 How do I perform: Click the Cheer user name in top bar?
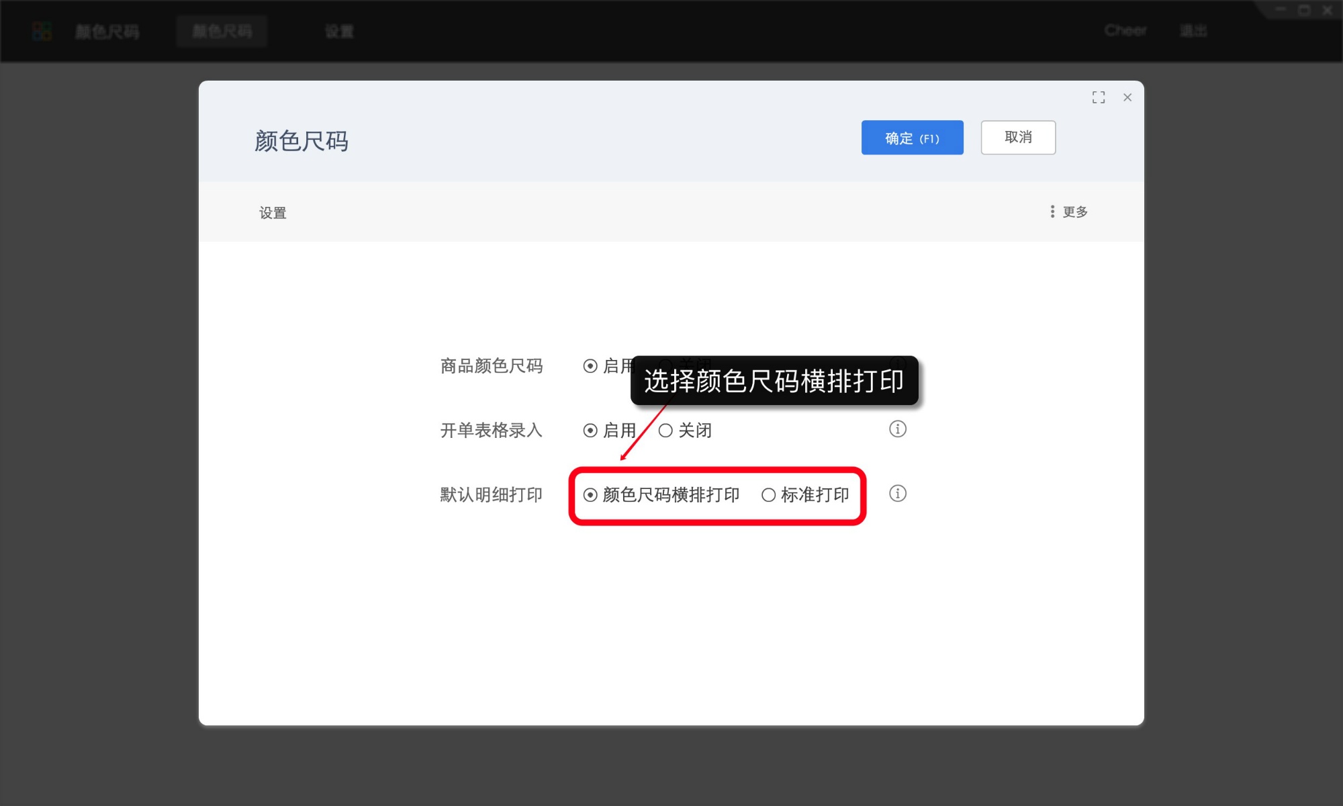click(x=1125, y=30)
